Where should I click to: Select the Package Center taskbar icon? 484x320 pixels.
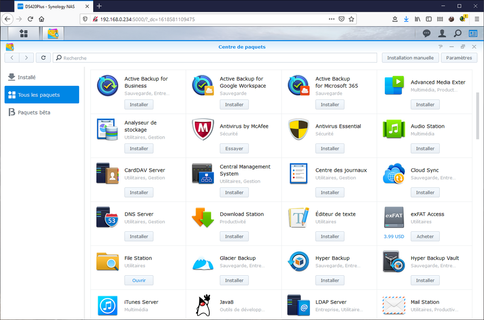pyautogui.click(x=53, y=33)
